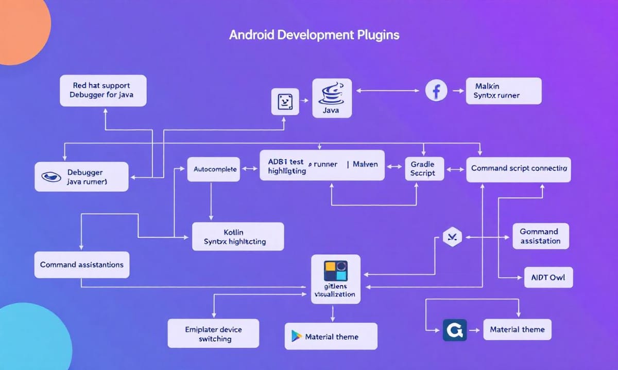Screen dimensions: 618x370
Task: Select the "Red hat support" box
Action: [x=103, y=90]
